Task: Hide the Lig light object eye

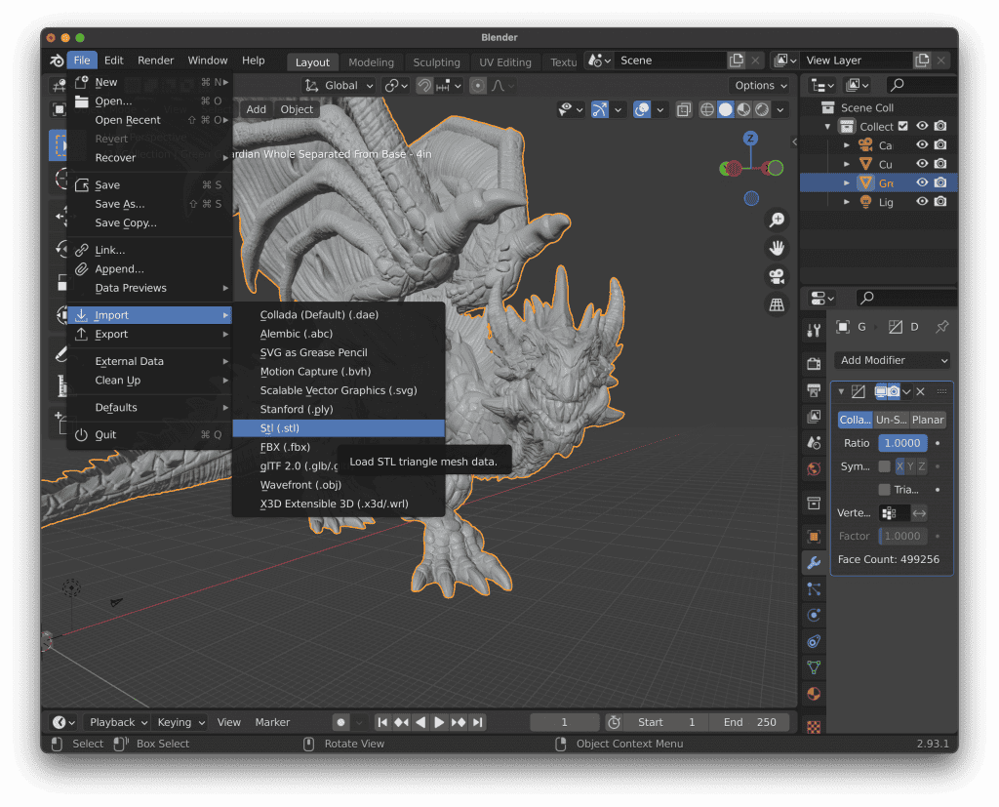Action: pos(922,201)
